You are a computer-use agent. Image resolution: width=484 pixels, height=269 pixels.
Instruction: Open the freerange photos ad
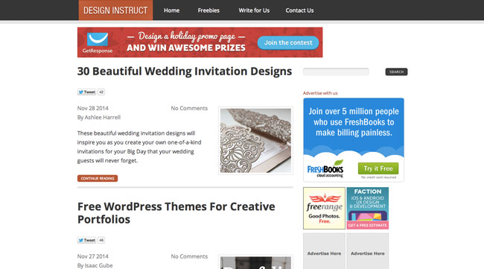[x=324, y=208]
